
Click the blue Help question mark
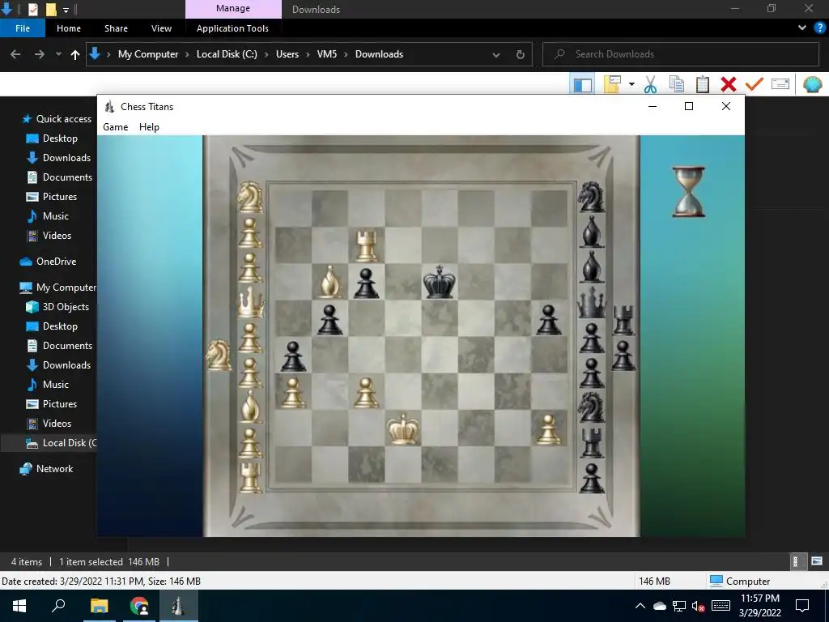pyautogui.click(x=819, y=28)
